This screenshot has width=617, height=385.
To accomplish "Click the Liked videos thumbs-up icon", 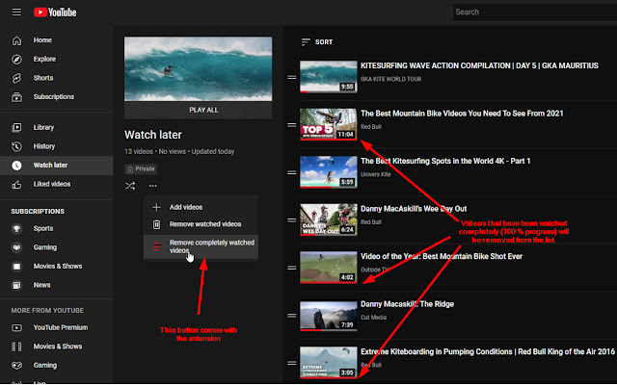I will point(16,184).
